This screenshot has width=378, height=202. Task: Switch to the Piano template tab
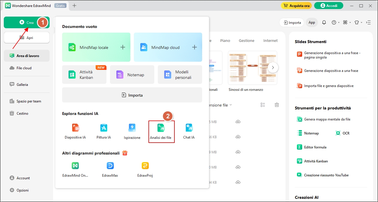[x=225, y=40]
